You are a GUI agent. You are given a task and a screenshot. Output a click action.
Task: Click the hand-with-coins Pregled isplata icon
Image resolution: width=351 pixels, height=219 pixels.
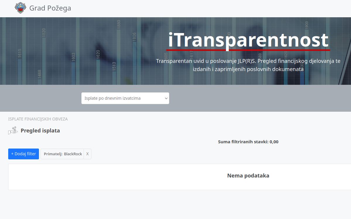[13, 130]
